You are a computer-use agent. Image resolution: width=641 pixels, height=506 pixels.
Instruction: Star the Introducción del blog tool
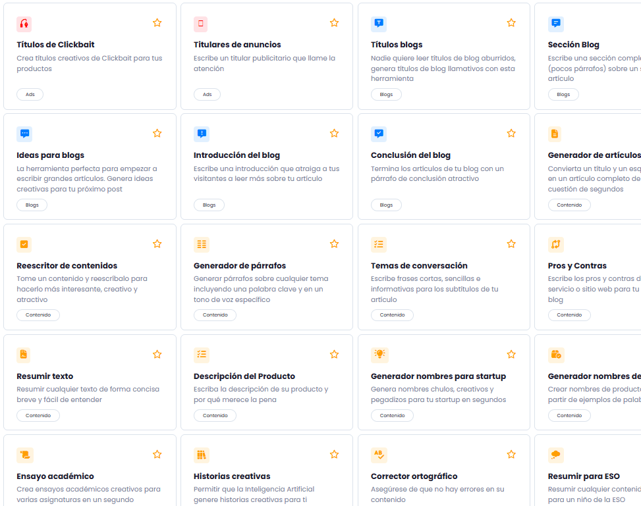tap(334, 134)
